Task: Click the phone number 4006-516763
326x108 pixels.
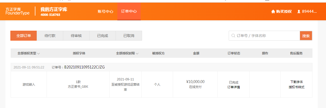Action: point(50,15)
